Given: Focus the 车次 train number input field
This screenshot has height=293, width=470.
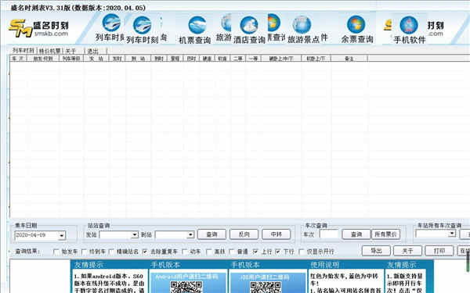Looking at the screenshot, I should [329, 234].
